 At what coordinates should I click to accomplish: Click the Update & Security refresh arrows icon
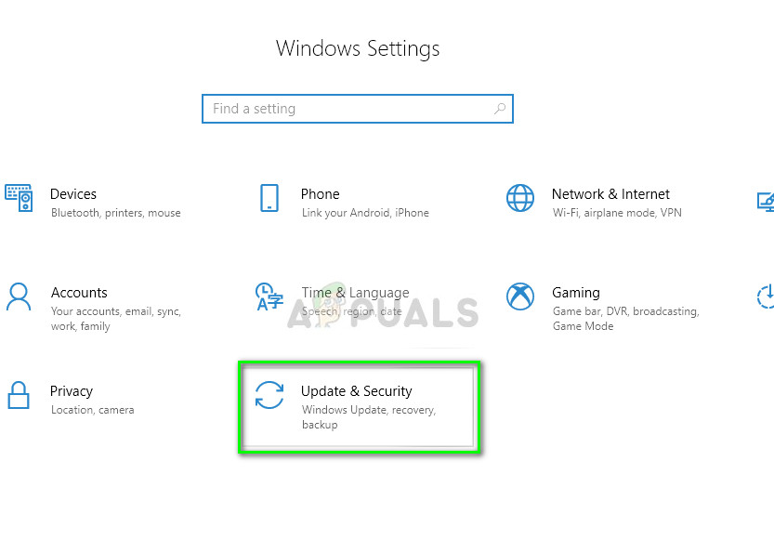pos(269,395)
